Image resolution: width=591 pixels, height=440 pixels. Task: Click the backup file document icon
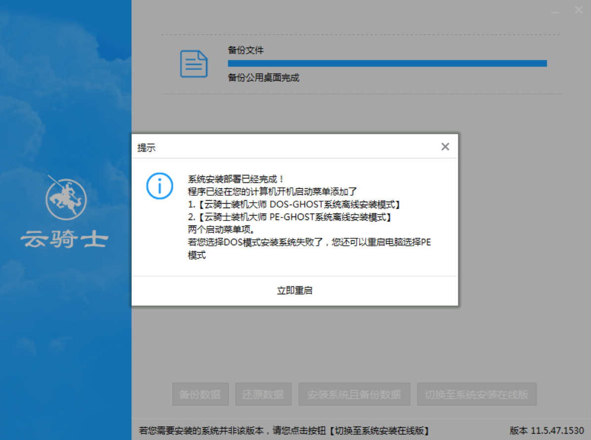click(194, 64)
